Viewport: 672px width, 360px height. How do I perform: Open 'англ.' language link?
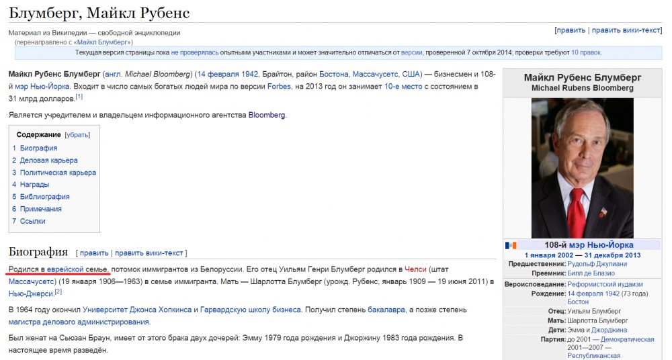coord(113,74)
